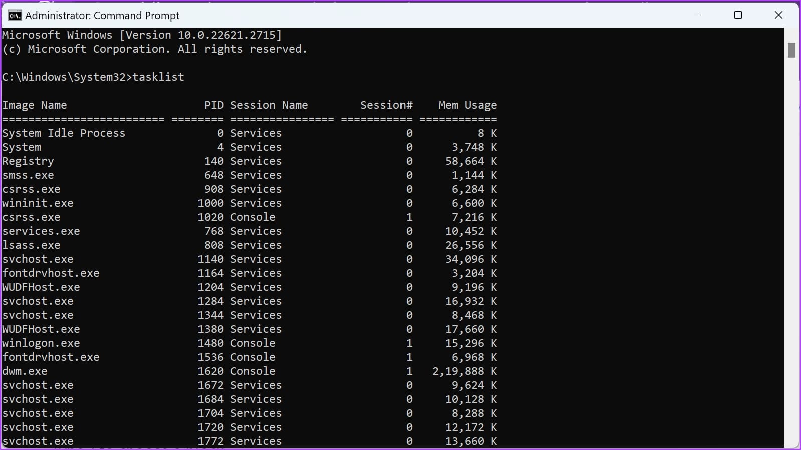Click memory usage '9,196 K'
801x450 pixels.
point(474,287)
